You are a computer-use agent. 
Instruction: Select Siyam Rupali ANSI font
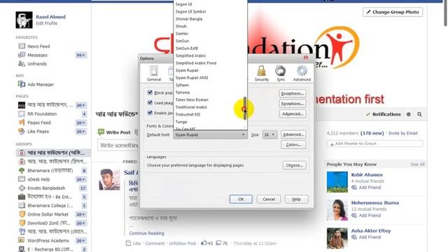(x=192, y=78)
